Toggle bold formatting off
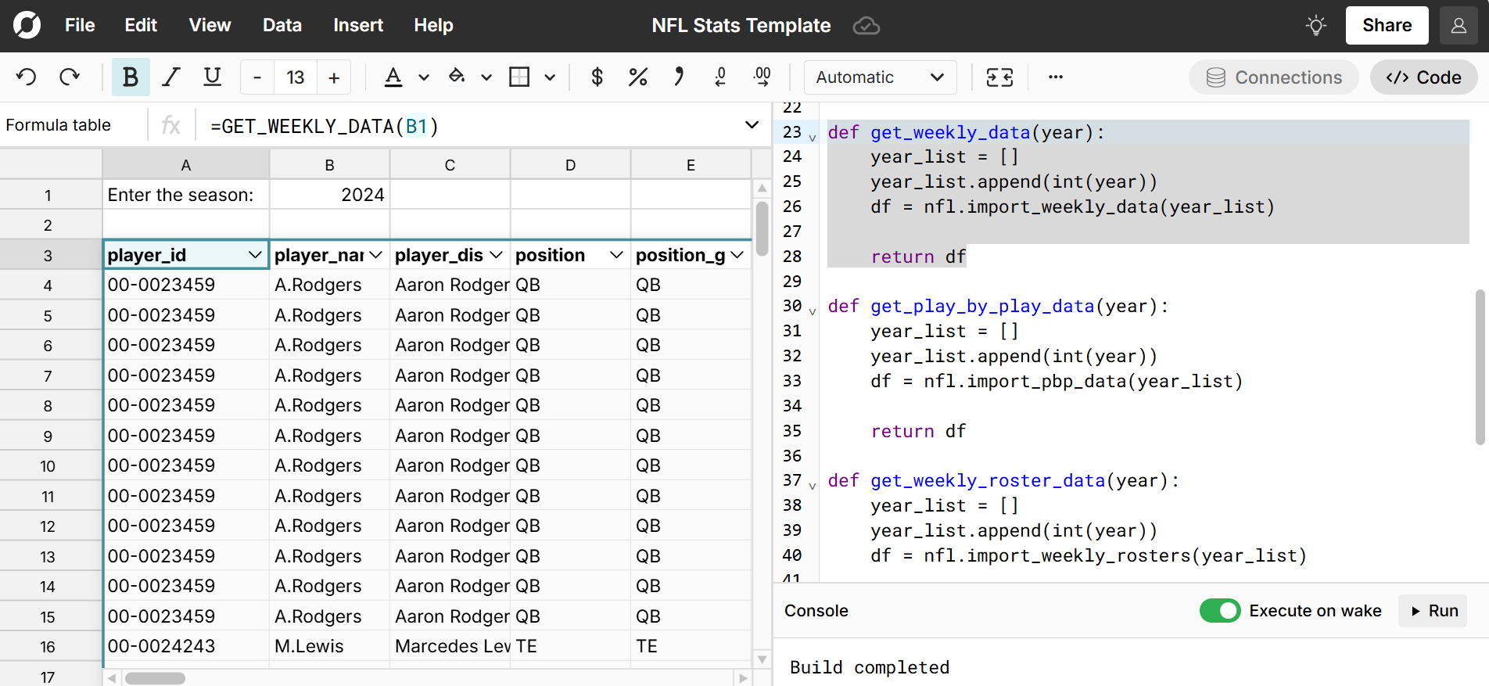Viewport: 1489px width, 686px height. click(x=131, y=77)
